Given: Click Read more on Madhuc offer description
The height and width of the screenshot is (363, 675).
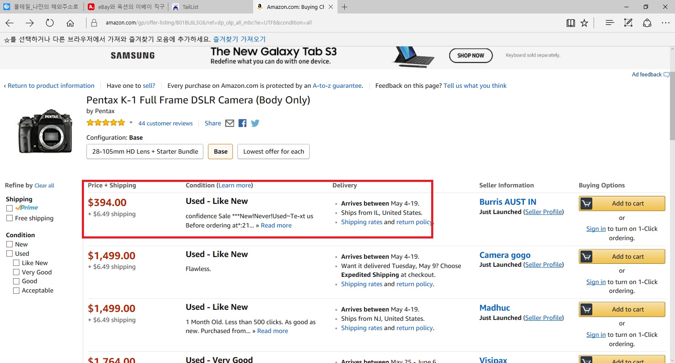Looking at the screenshot, I should pyautogui.click(x=273, y=331).
